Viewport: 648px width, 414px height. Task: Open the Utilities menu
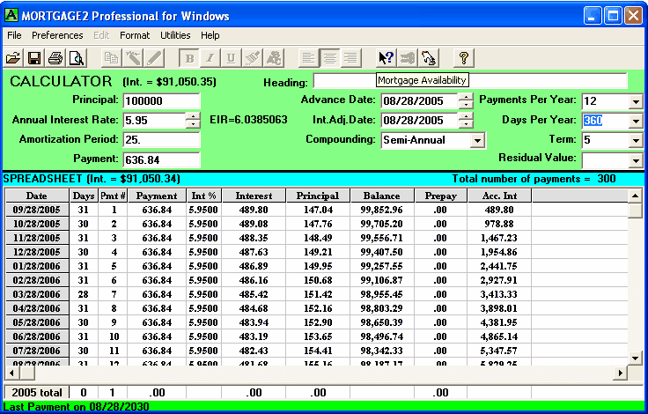point(175,35)
